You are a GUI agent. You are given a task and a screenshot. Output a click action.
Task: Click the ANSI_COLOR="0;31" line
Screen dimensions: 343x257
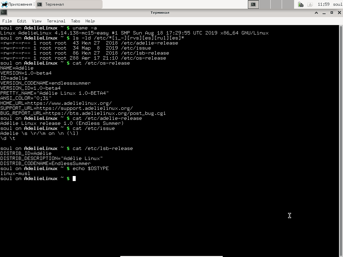(26, 98)
